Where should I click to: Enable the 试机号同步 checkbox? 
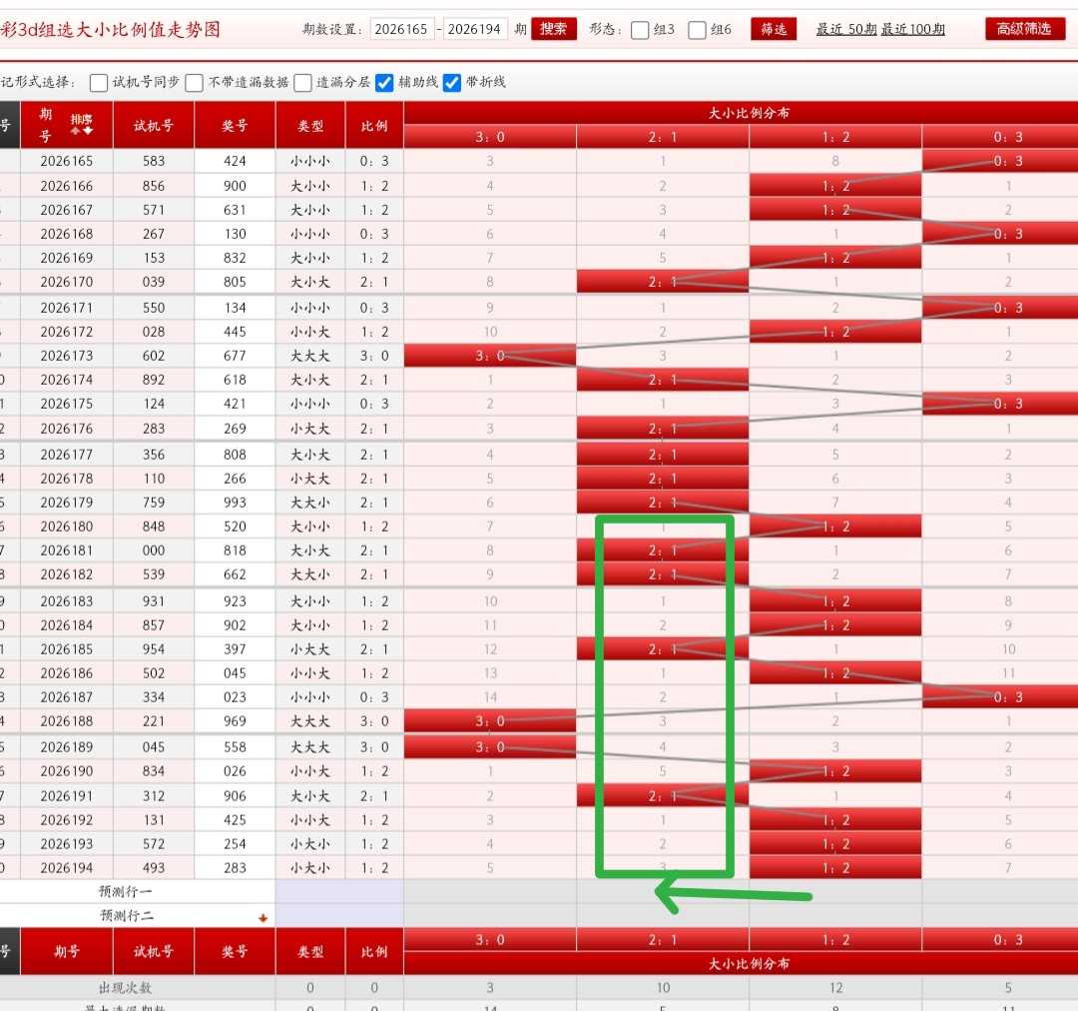[99, 83]
